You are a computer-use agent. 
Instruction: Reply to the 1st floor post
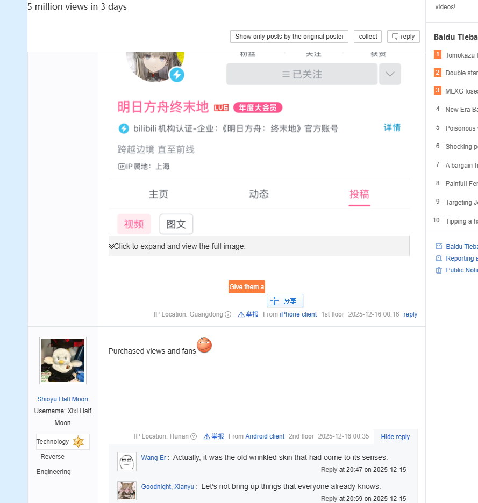410,314
